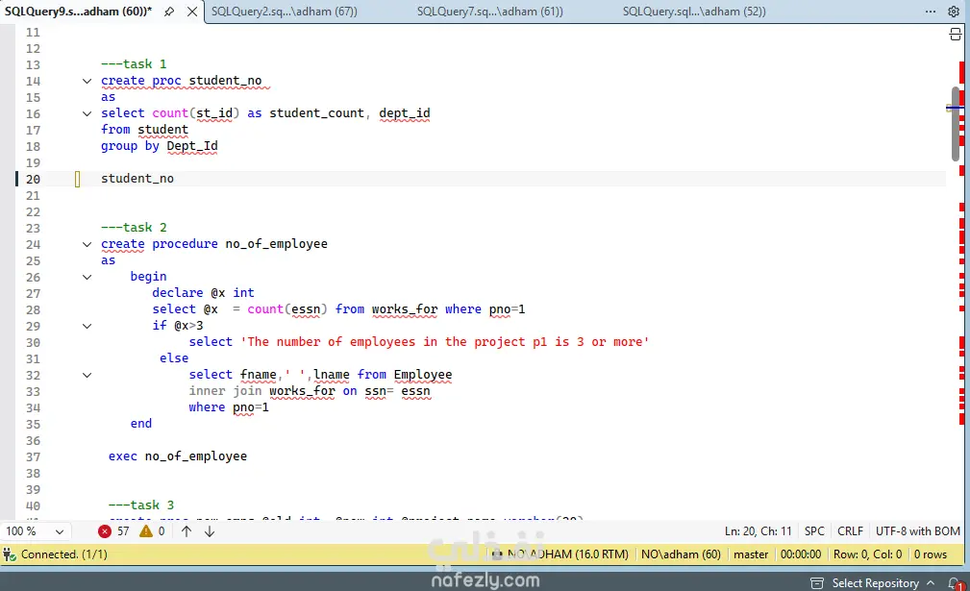This screenshot has height=591, width=970.
Task: Collapse create procedure no_of_employee block
Action: click(x=87, y=244)
